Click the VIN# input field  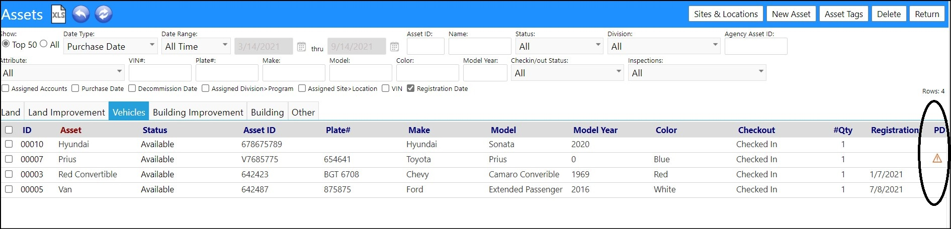point(160,73)
